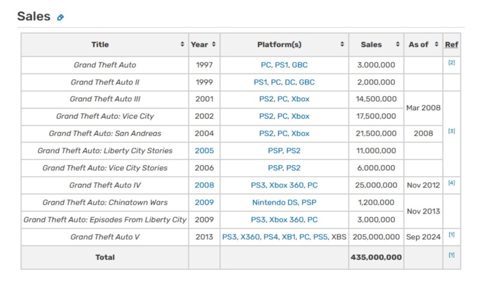Click year 2013 cell

pyautogui.click(x=204, y=237)
